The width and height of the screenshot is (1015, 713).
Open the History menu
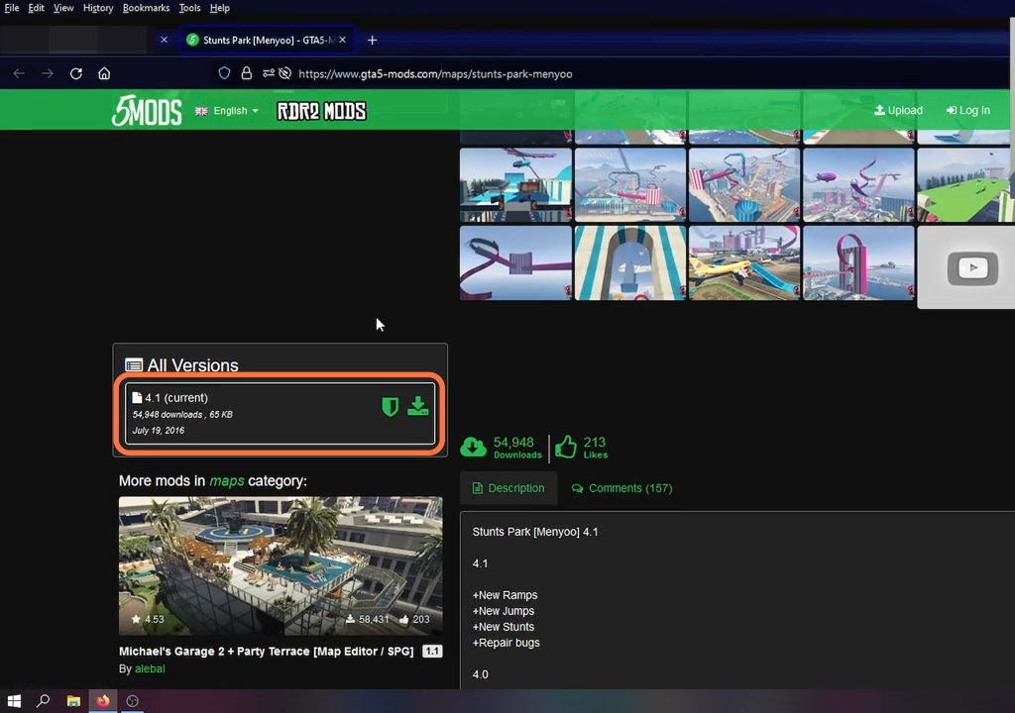(98, 8)
